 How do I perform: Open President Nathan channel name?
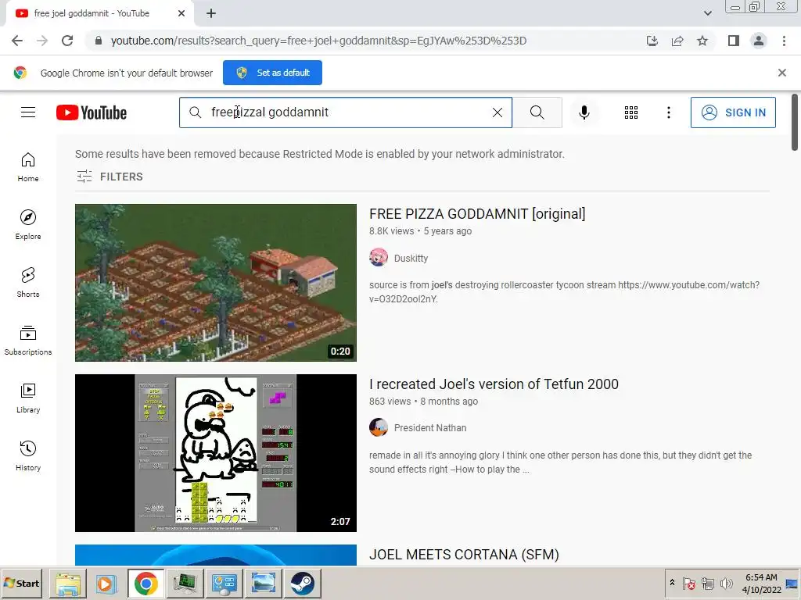point(430,427)
